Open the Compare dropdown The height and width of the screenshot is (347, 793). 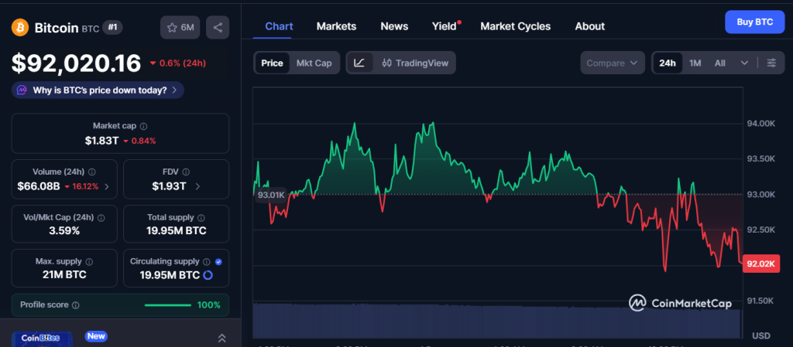[x=613, y=63]
